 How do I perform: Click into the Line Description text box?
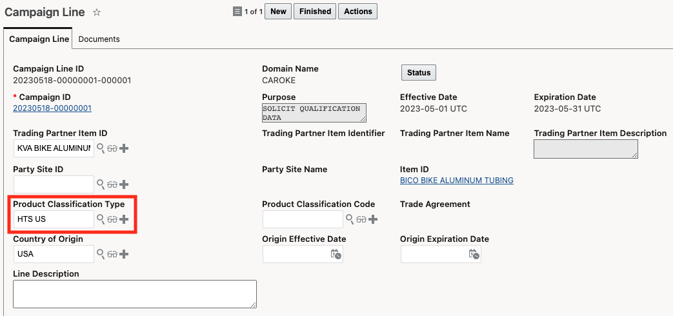(x=134, y=293)
